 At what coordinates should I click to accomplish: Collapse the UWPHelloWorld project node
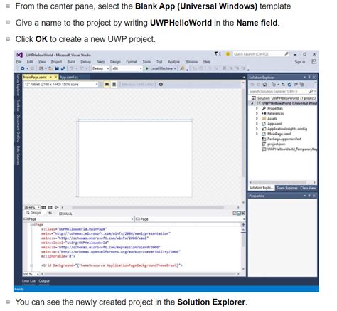[x=252, y=103]
